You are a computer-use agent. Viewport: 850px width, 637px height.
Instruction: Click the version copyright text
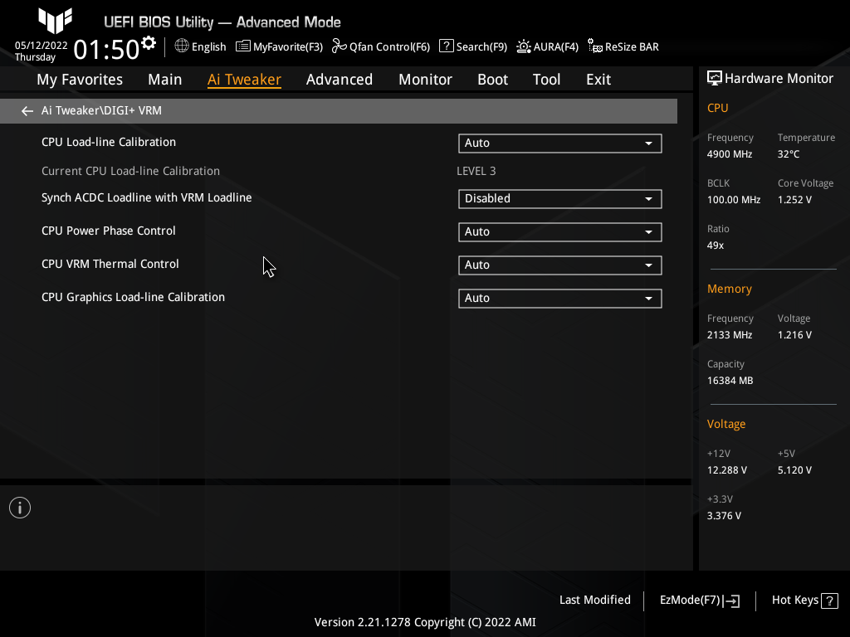[x=425, y=622]
